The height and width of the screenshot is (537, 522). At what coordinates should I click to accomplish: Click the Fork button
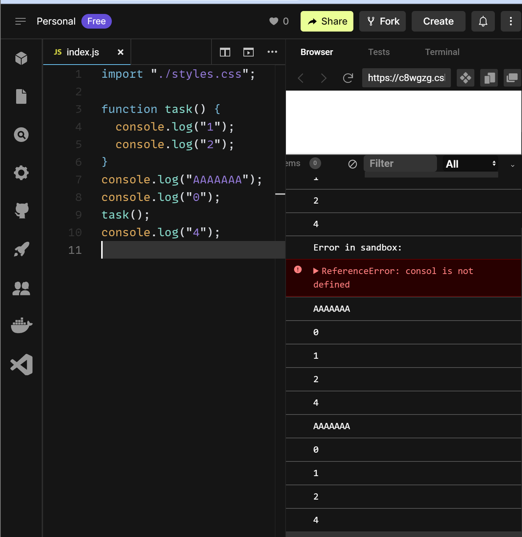coord(382,21)
